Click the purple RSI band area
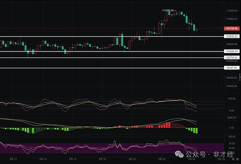 [80, 148]
